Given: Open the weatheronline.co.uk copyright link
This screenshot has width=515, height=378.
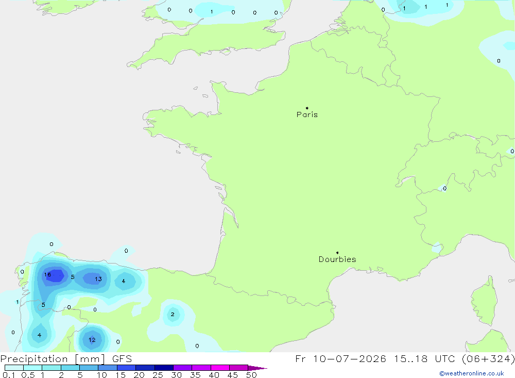Looking at the screenshot, I should tap(472, 373).
